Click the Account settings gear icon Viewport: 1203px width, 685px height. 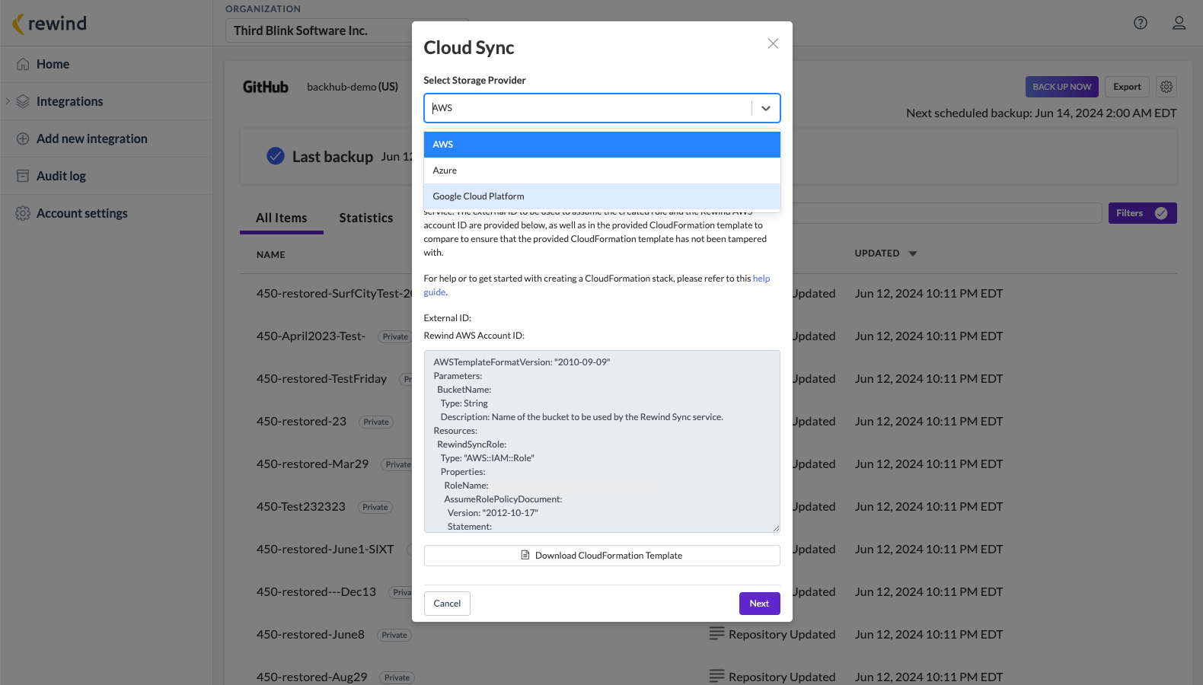click(x=23, y=213)
